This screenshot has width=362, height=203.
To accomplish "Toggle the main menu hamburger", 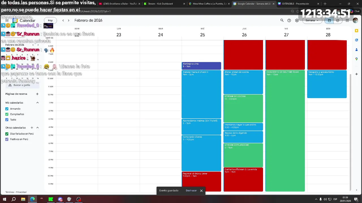I will [x=7, y=20].
